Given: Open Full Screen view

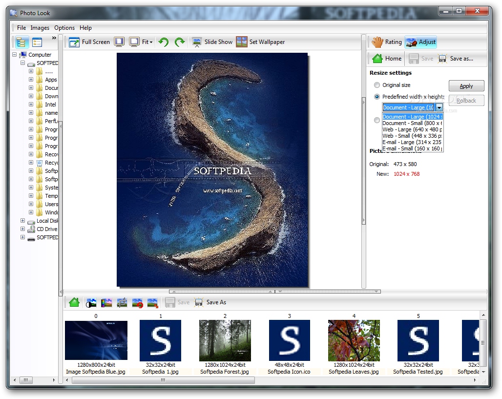Looking at the screenshot, I should pyautogui.click(x=89, y=42).
